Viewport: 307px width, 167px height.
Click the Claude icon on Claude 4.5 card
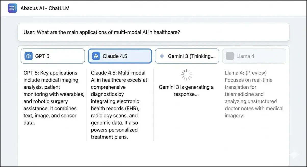coord(95,56)
